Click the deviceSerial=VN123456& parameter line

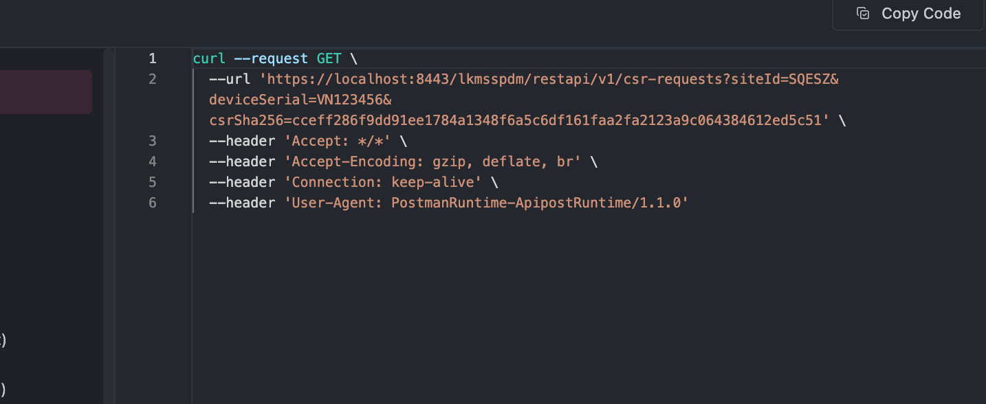pyautogui.click(x=300, y=100)
